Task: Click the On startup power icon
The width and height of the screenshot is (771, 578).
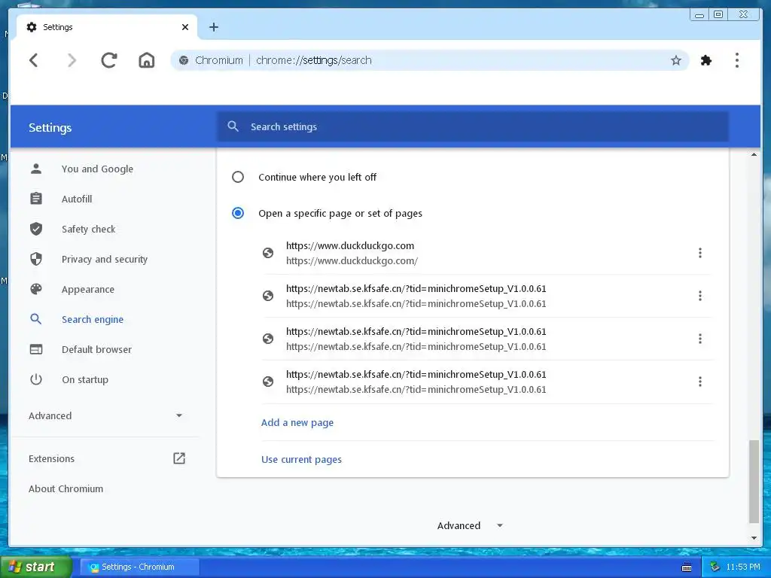Action: [36, 379]
